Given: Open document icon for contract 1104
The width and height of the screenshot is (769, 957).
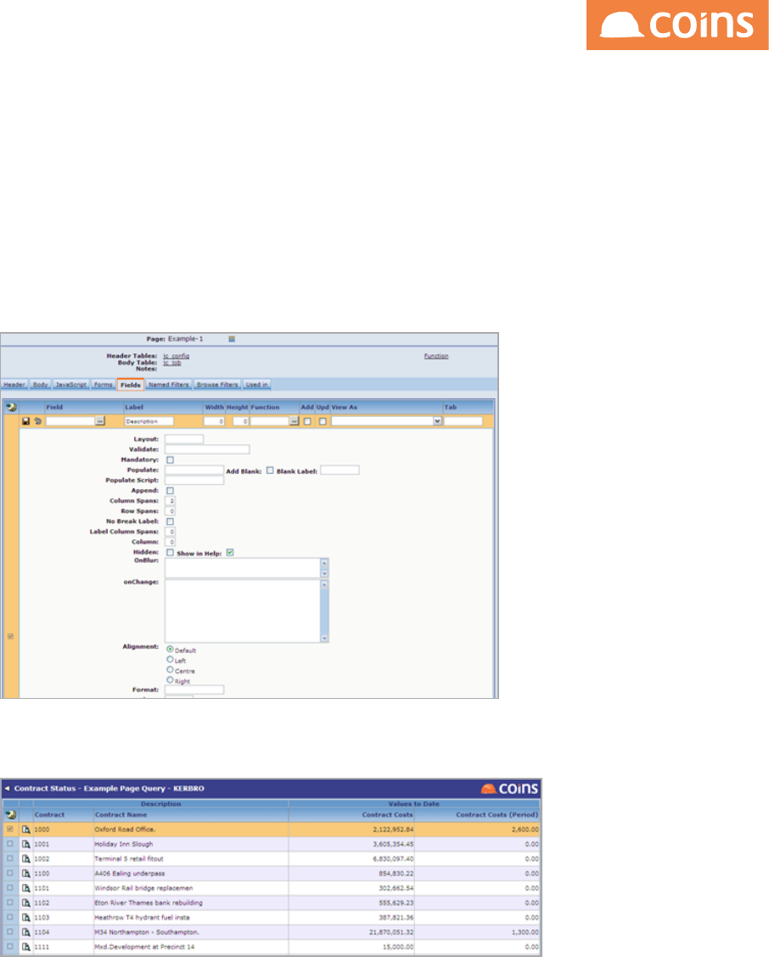Looking at the screenshot, I should (x=26, y=932).
